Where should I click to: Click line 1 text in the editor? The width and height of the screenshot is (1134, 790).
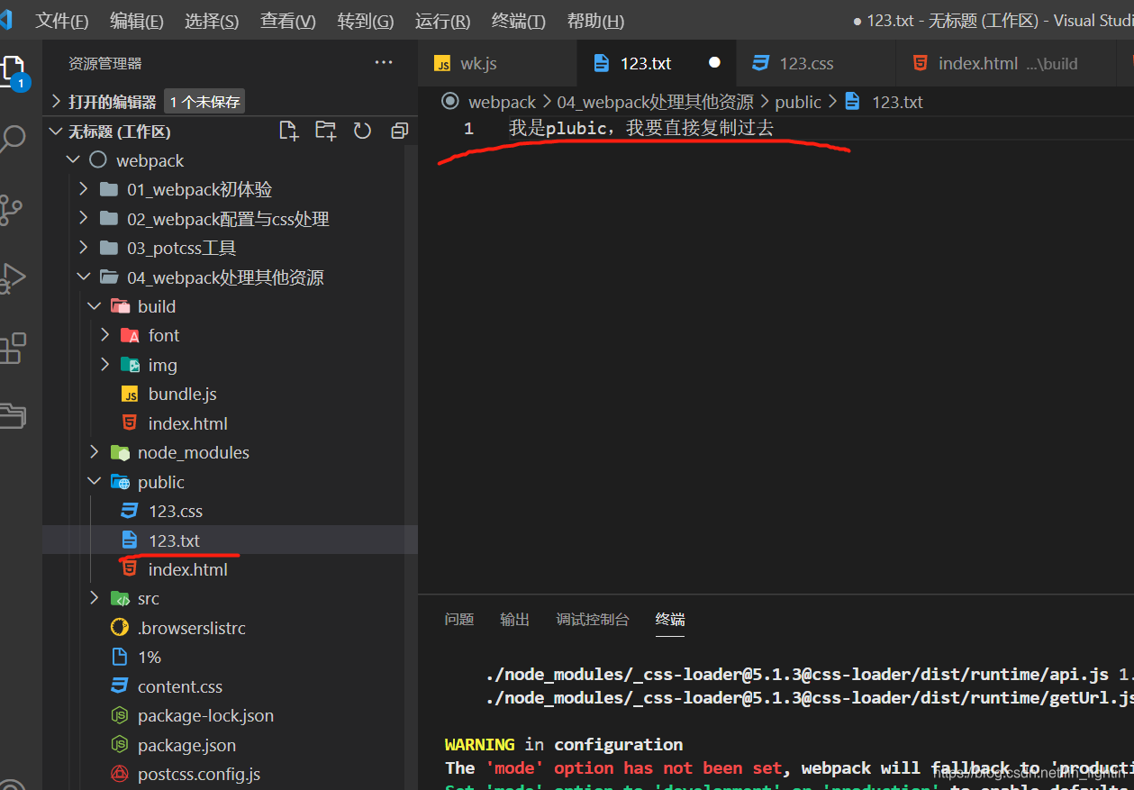pos(641,129)
